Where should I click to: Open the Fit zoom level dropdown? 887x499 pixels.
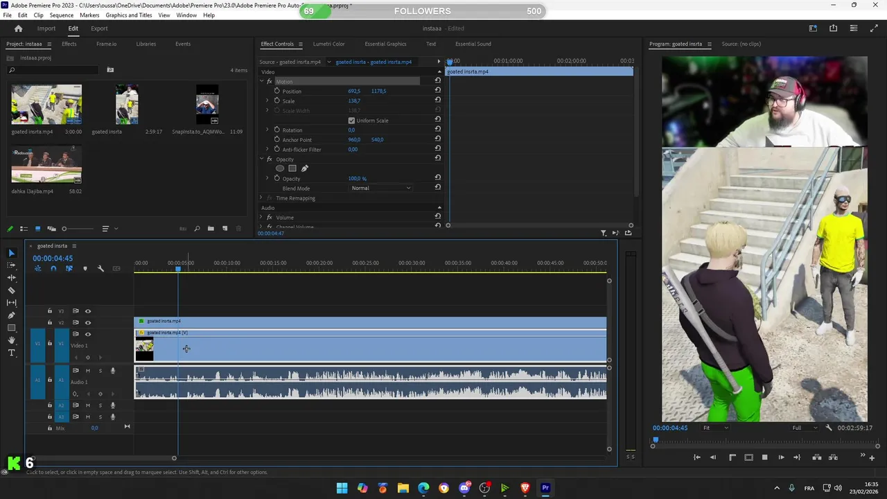(716, 428)
